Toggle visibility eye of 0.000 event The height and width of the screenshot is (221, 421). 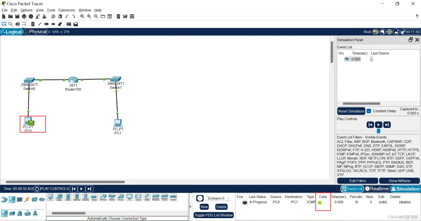pyautogui.click(x=347, y=59)
